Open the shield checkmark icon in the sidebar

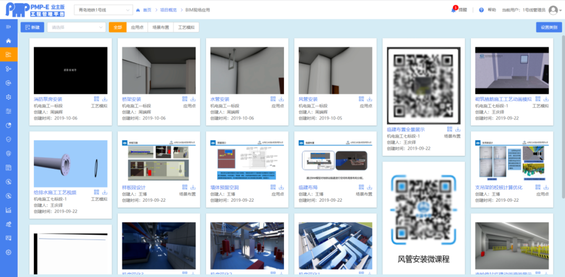click(x=8, y=140)
